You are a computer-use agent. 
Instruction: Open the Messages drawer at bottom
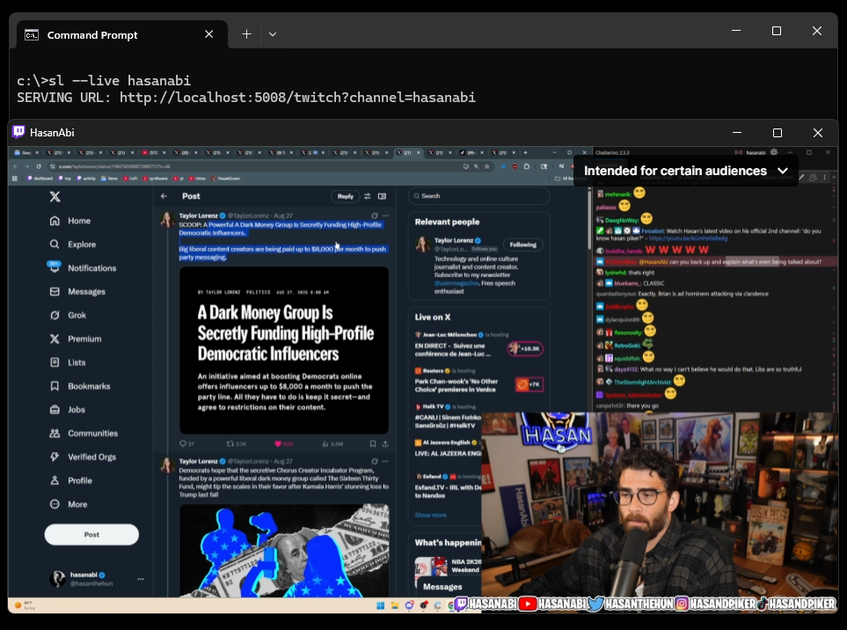point(448,587)
